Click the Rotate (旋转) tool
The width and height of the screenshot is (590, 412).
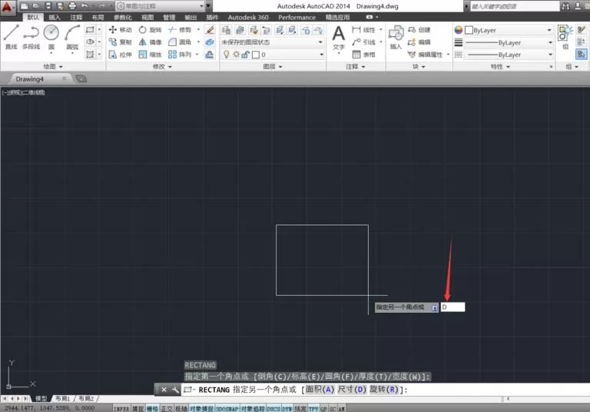tap(150, 30)
